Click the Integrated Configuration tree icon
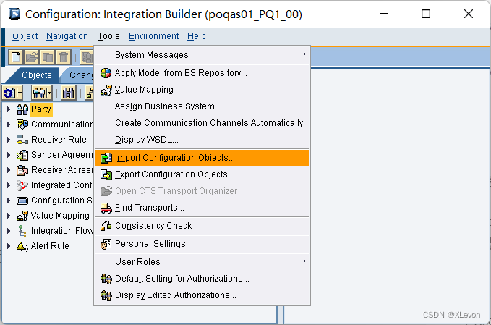This screenshot has width=491, height=325. tap(22, 185)
